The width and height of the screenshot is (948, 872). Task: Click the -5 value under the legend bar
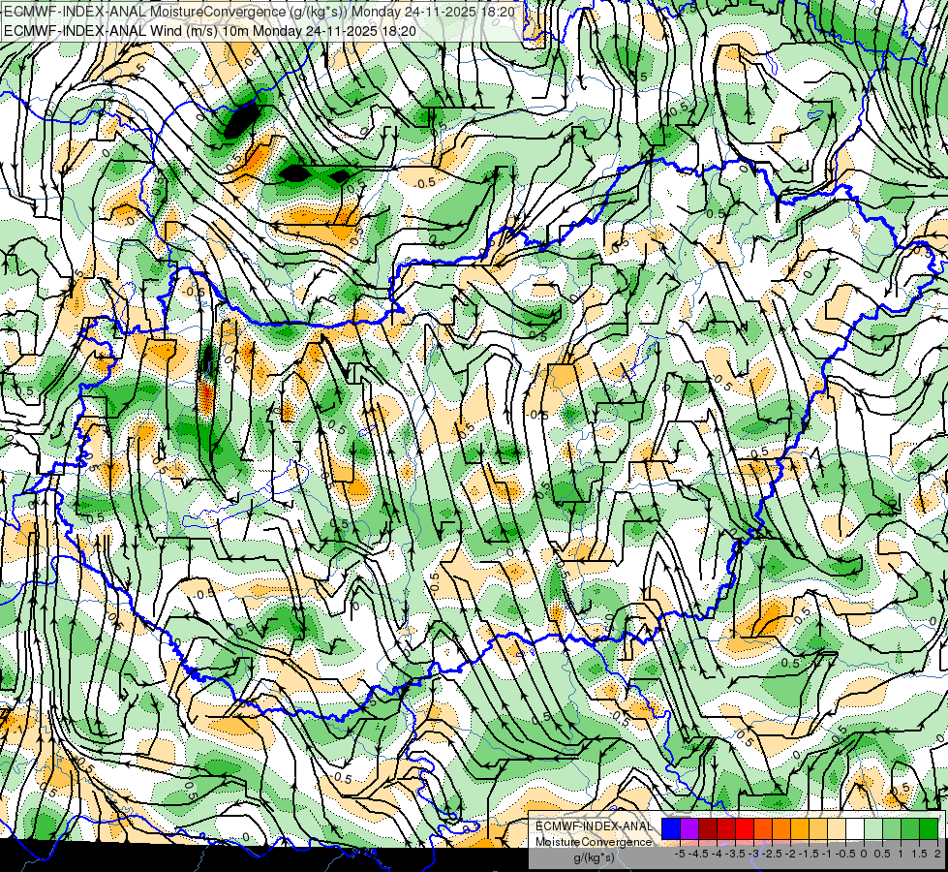coord(679,854)
